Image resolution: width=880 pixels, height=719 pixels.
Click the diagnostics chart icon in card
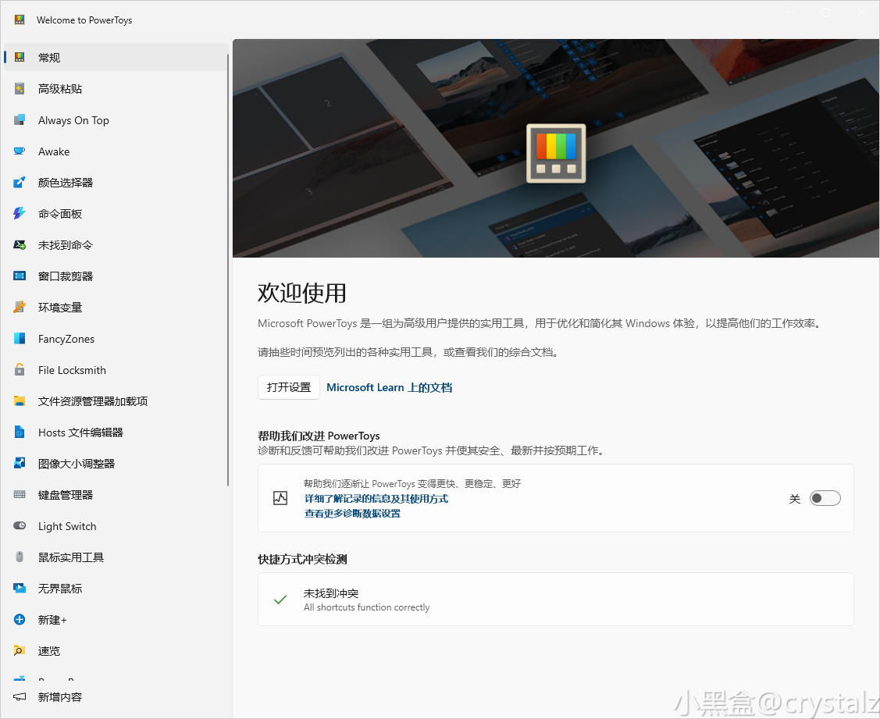pos(280,498)
